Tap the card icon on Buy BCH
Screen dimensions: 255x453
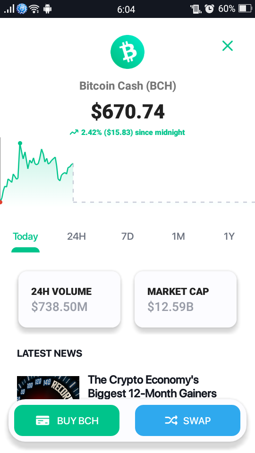click(x=42, y=420)
